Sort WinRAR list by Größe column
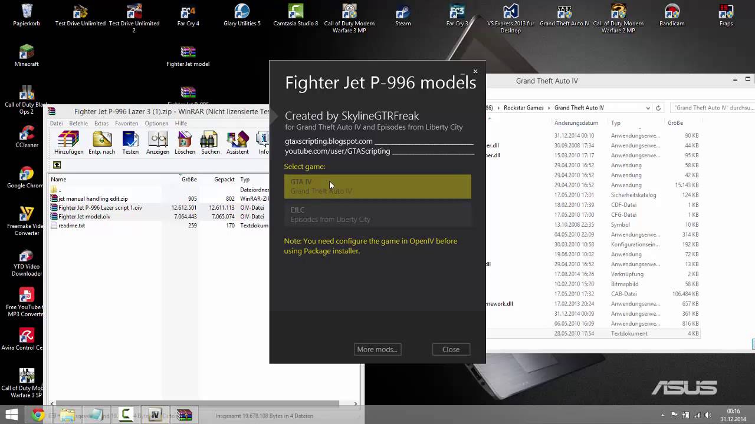The width and height of the screenshot is (755, 424). click(189, 179)
